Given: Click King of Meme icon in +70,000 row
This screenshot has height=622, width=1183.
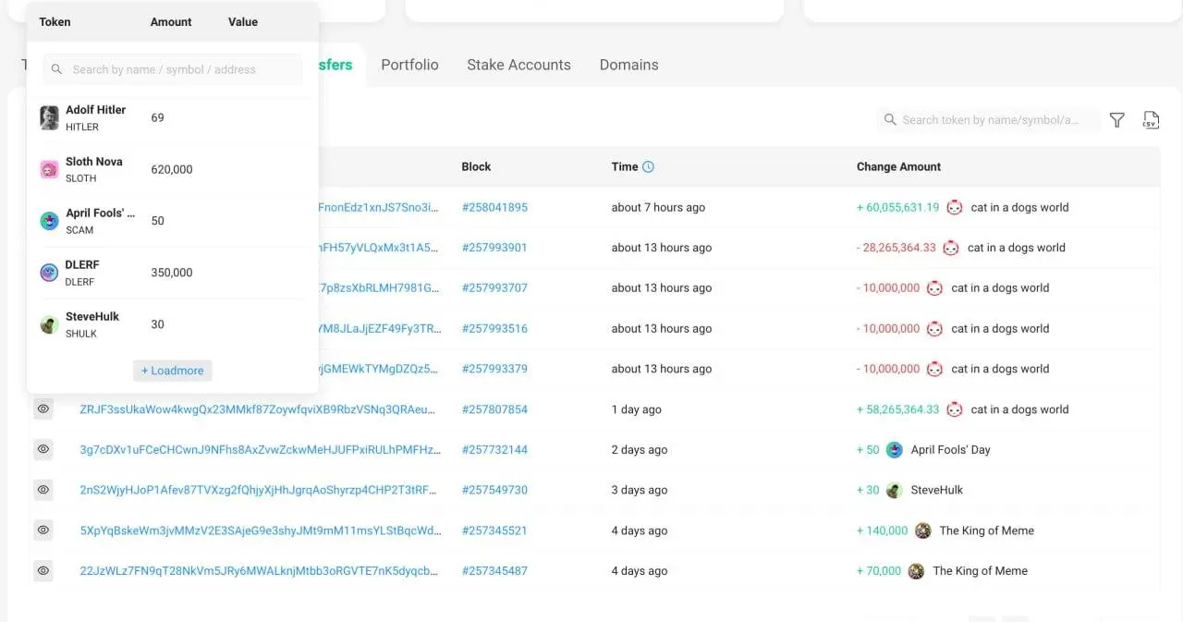Looking at the screenshot, I should coord(916,571).
